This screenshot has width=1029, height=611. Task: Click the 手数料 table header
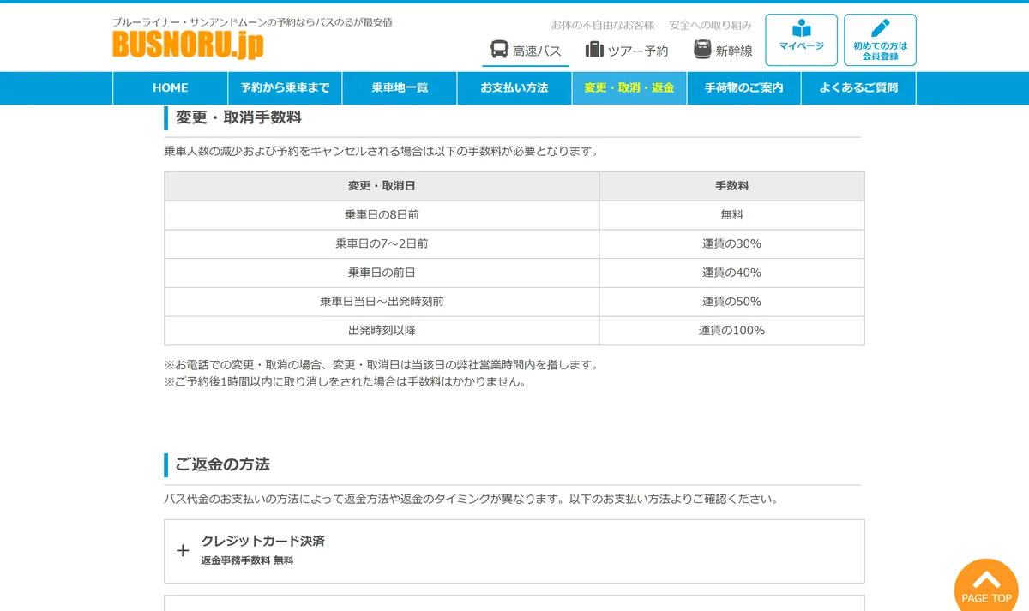click(731, 186)
